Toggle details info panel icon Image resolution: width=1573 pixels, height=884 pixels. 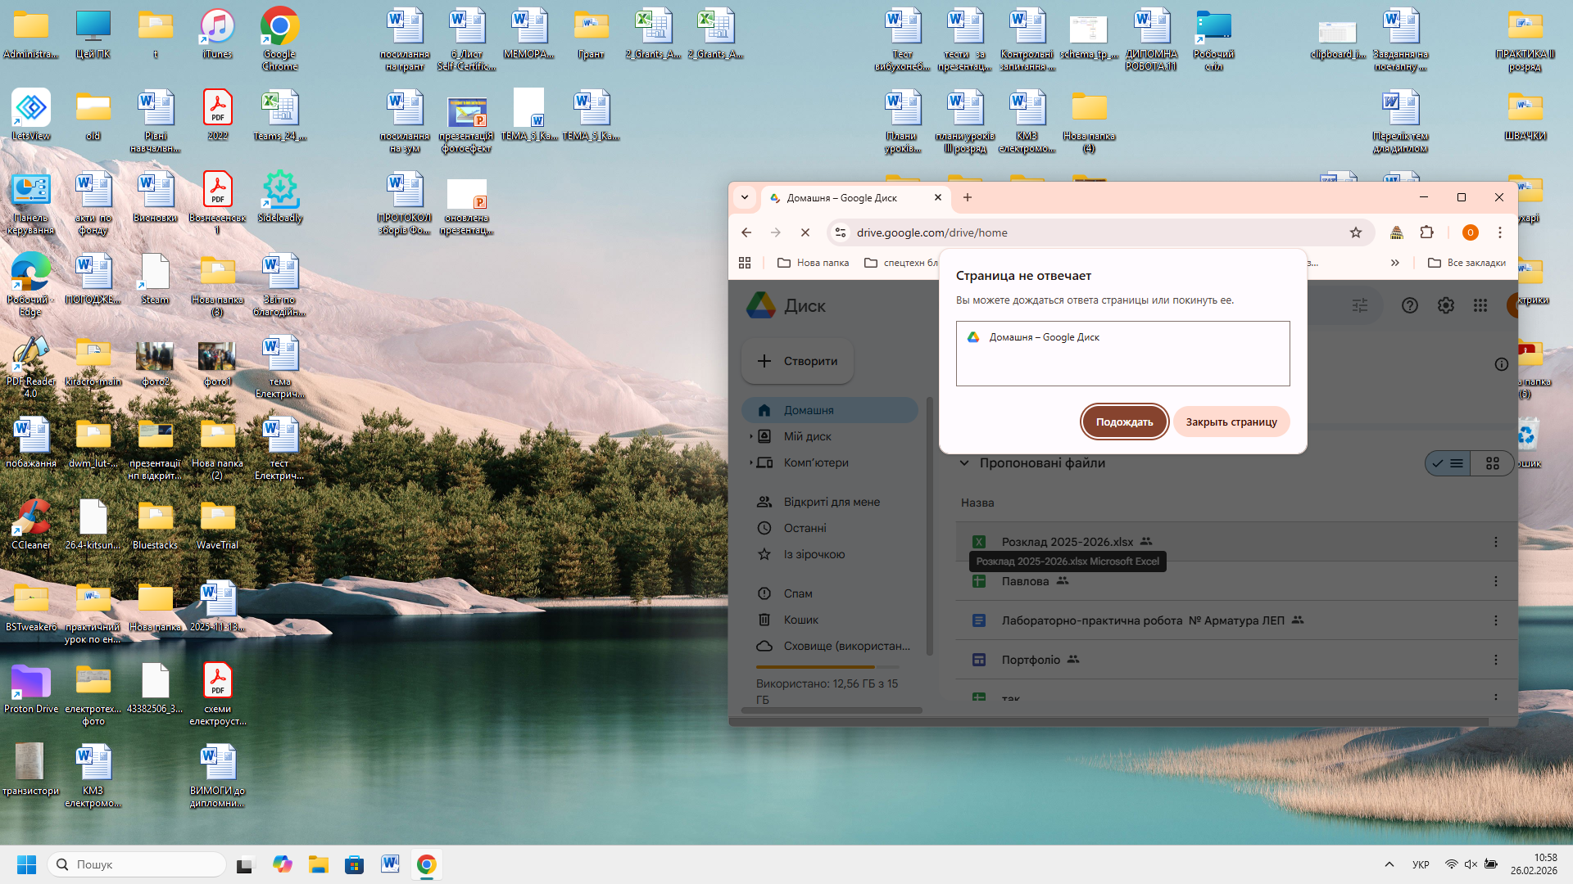[x=1501, y=364]
